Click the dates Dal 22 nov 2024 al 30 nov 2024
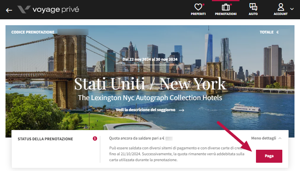The width and height of the screenshot is (300, 171). click(x=150, y=59)
